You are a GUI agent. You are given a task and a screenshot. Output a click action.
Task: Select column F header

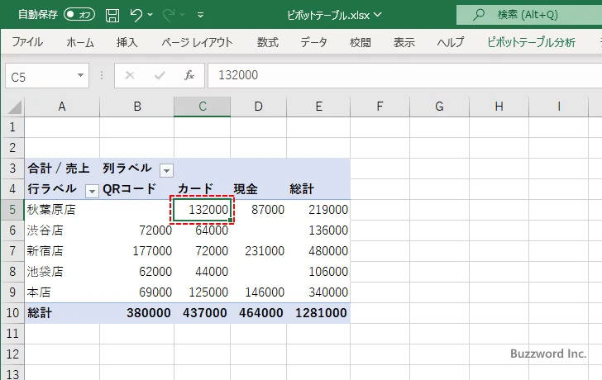coord(380,107)
